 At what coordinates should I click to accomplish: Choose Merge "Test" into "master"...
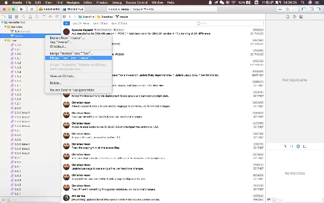[x=78, y=58]
